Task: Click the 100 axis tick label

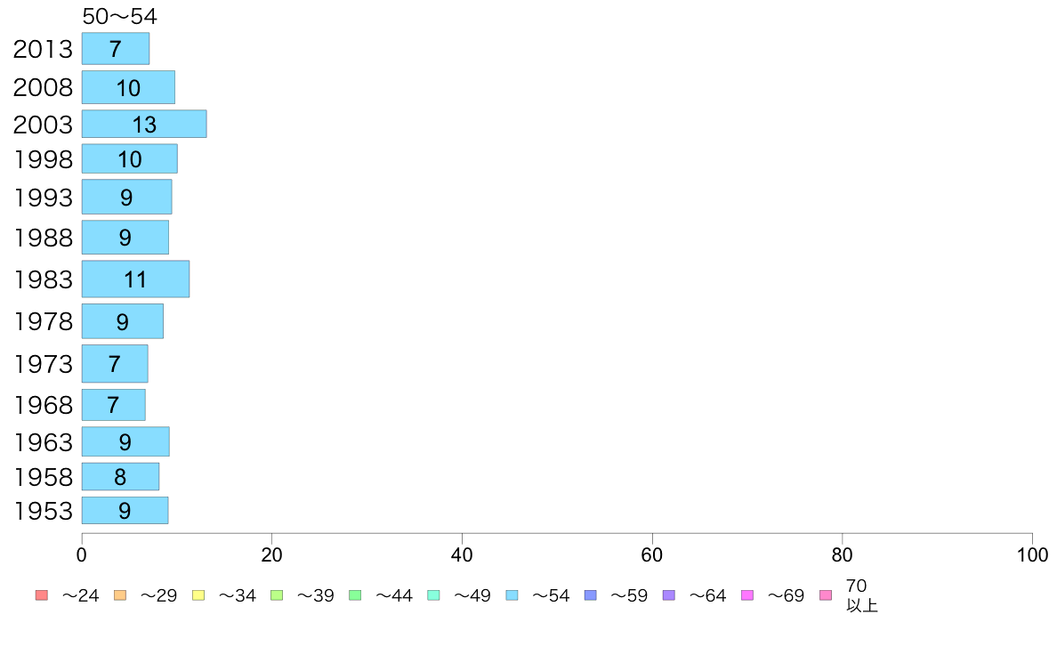Action: point(1032,555)
